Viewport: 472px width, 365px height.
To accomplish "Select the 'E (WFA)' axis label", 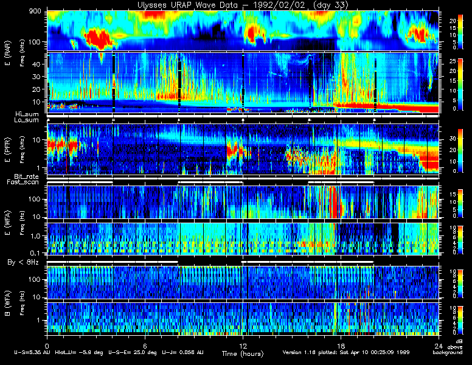I will (x=7, y=223).
